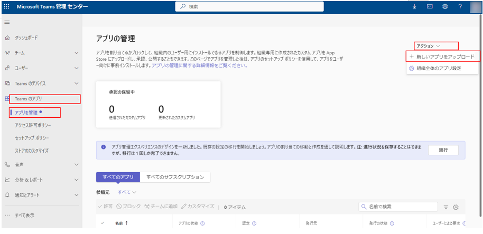483x234 pixels.
Task: Click the analytics chart icon
Action: (7, 180)
